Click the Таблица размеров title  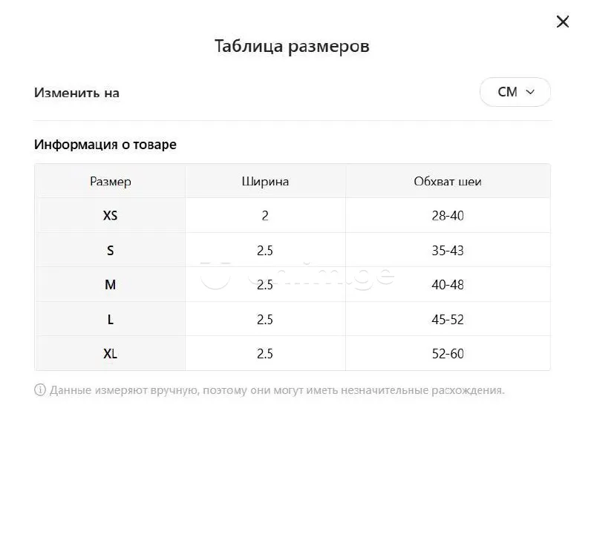pos(292,46)
